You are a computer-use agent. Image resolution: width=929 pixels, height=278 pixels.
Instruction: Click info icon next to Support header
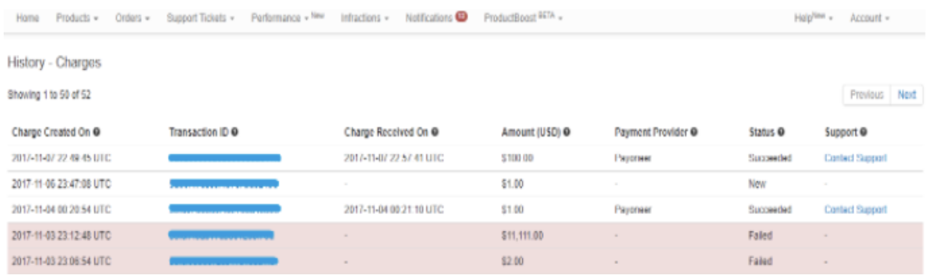863,132
